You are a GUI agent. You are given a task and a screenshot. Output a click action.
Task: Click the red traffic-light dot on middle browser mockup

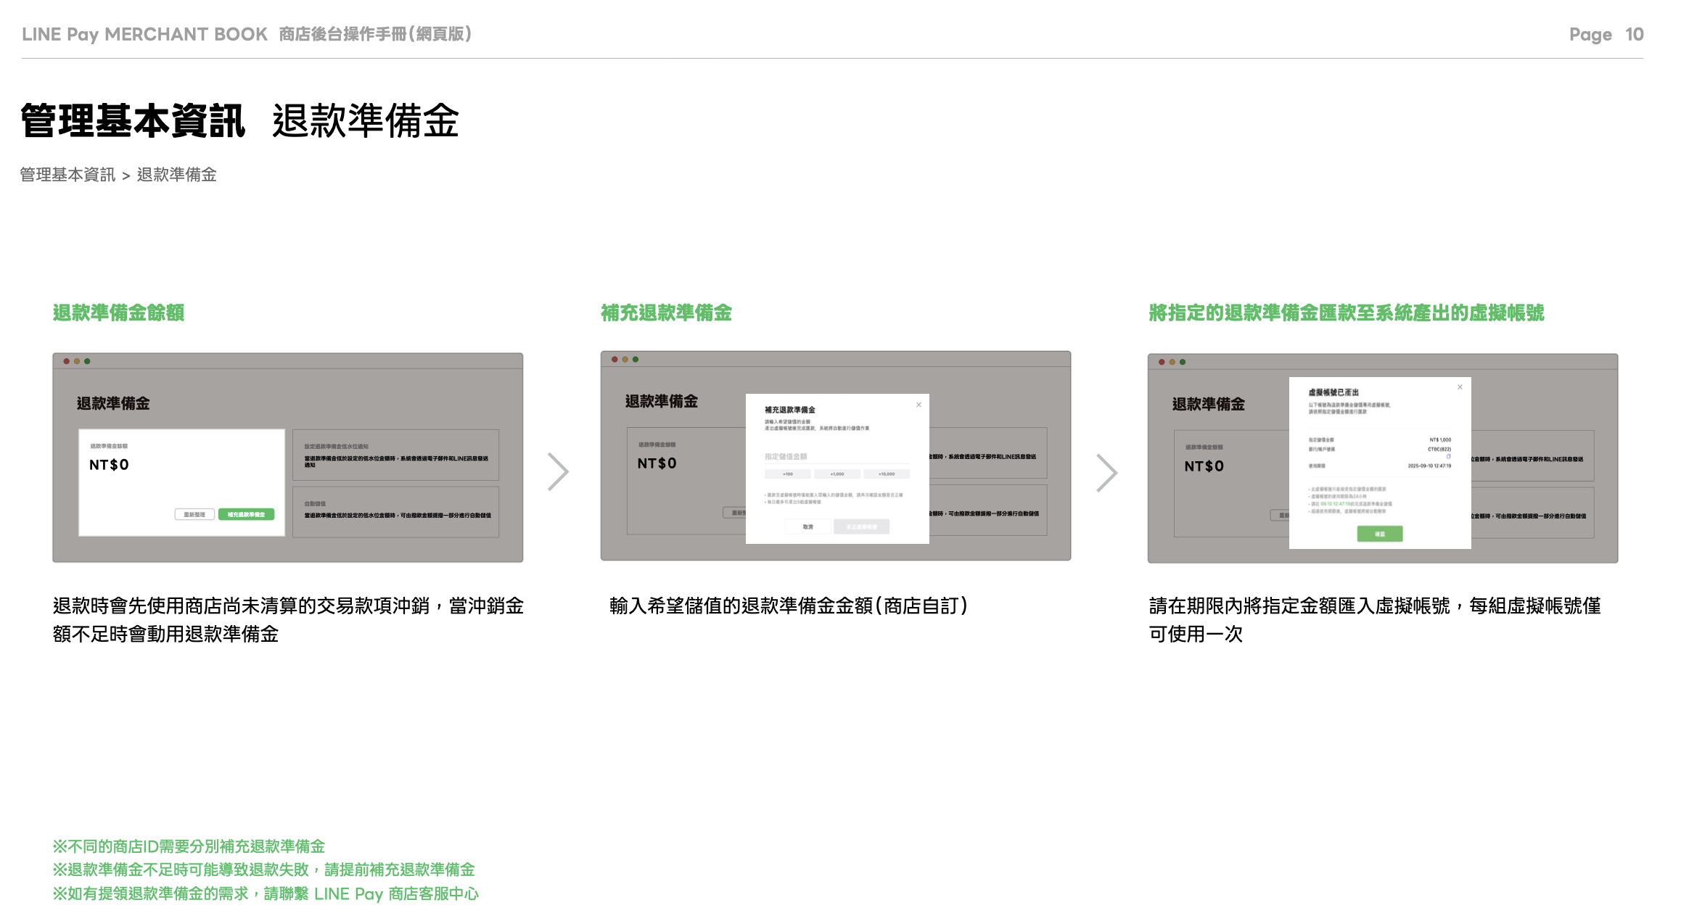coord(615,360)
